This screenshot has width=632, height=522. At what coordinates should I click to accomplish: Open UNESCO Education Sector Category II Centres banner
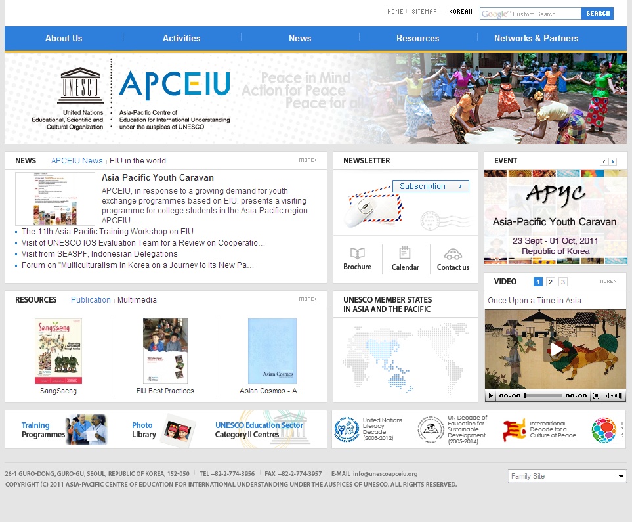tap(261, 429)
